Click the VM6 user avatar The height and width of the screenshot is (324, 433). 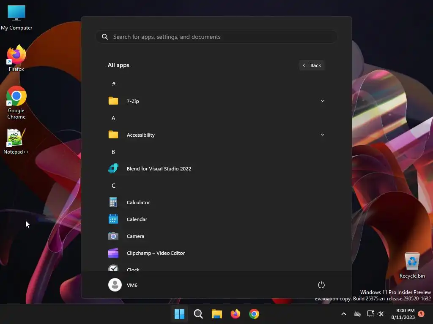[x=115, y=285]
